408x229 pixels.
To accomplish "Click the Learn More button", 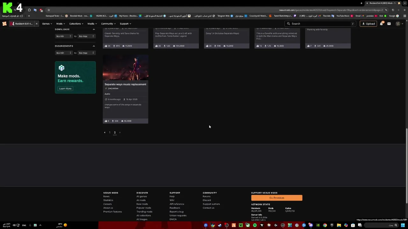I will pos(65,88).
